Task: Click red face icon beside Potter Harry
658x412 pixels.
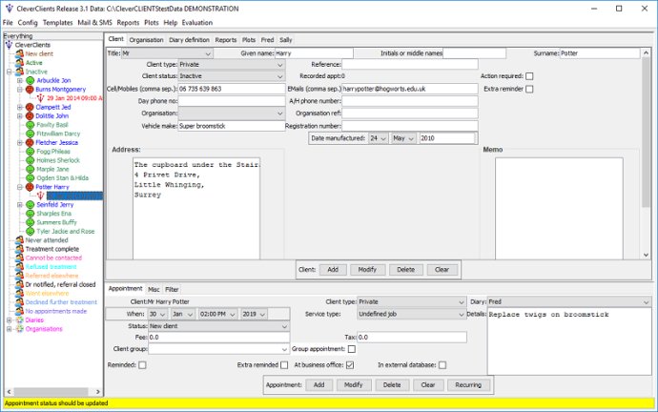Action: tap(30, 187)
